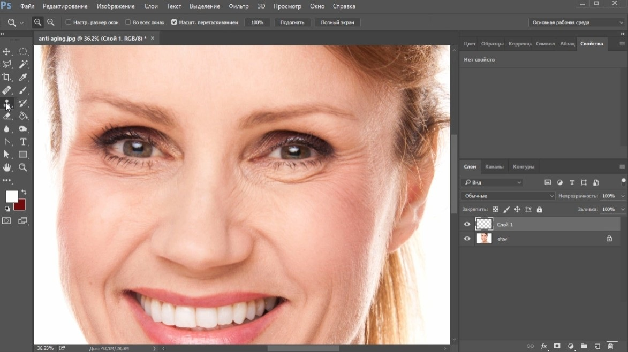Add a layer mask

(557, 346)
